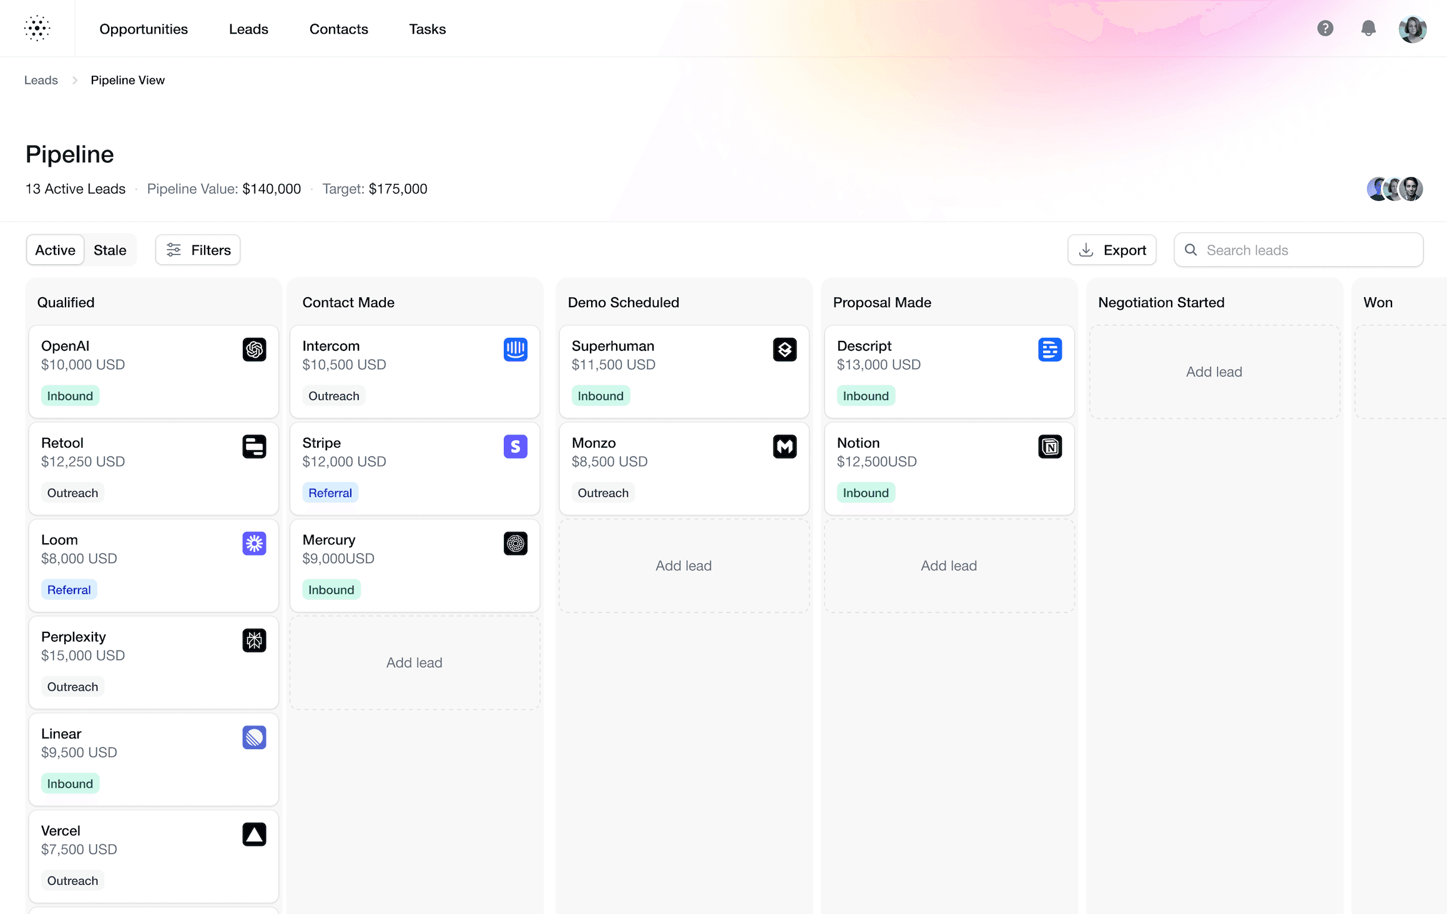Click the Leads breadcrumb link
The height and width of the screenshot is (914, 1447).
click(x=41, y=80)
